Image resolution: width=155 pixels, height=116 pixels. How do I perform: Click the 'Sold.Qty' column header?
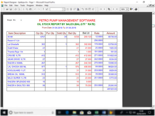pos(61,33)
